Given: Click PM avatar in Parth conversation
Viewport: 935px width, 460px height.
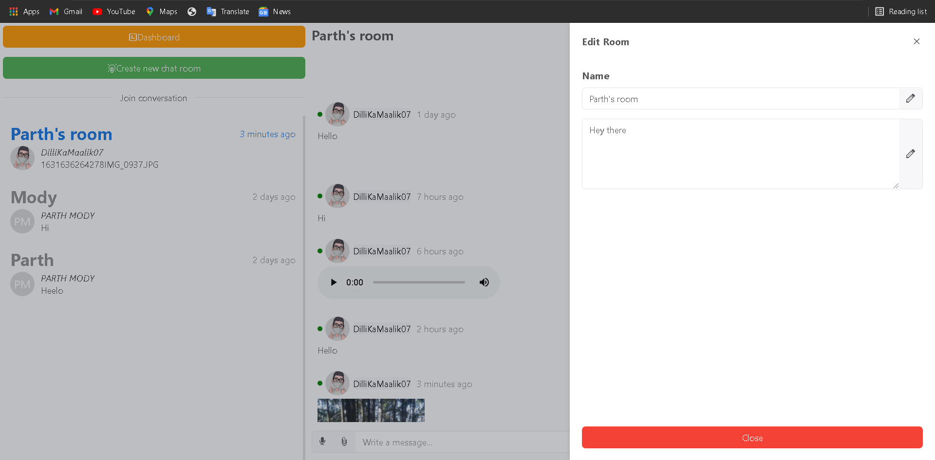Looking at the screenshot, I should coord(22,284).
